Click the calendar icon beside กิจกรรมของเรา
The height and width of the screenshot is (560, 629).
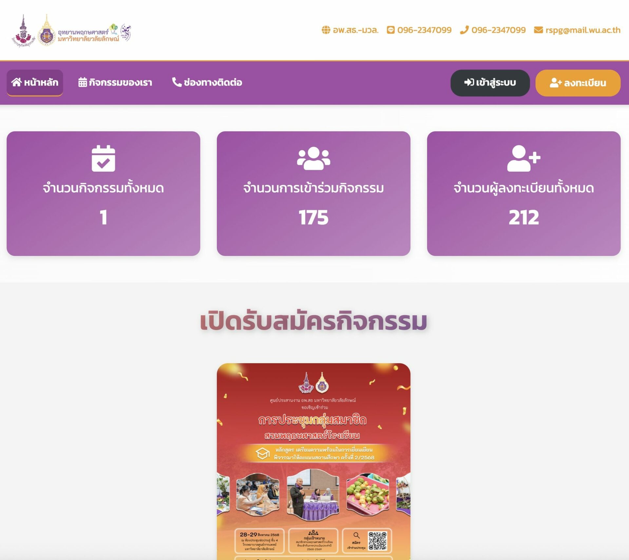(83, 82)
